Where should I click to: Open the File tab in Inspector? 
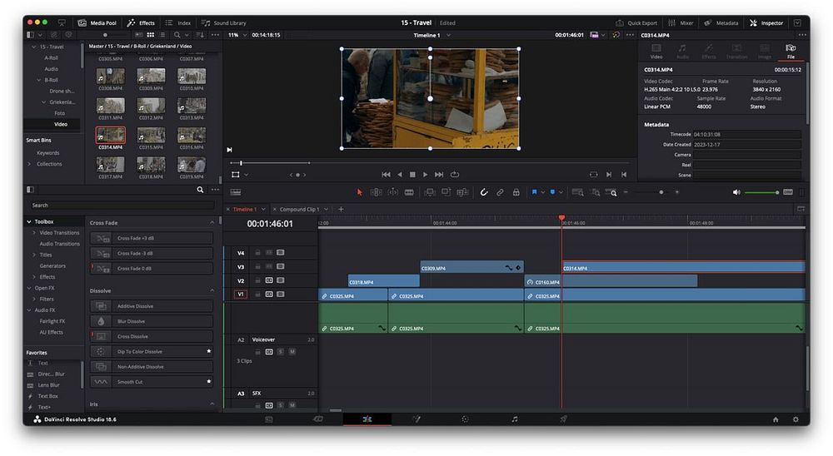click(x=791, y=52)
